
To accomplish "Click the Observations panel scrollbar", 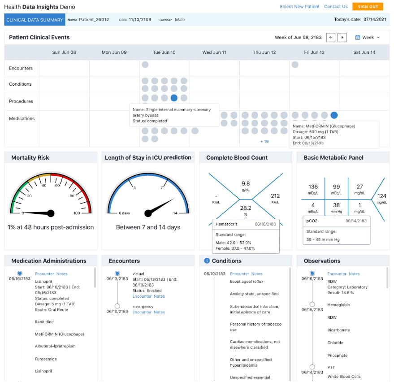I will click(387, 278).
